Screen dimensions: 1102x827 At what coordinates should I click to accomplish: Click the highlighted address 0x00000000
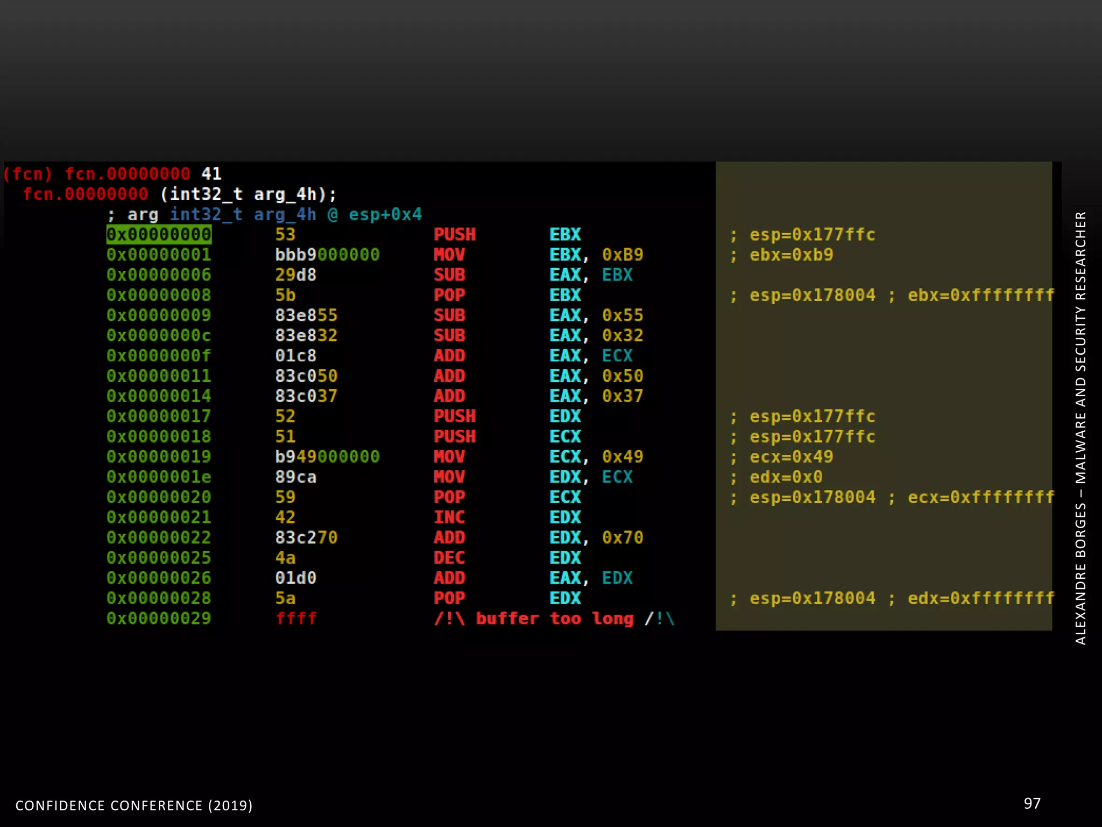[x=159, y=235]
